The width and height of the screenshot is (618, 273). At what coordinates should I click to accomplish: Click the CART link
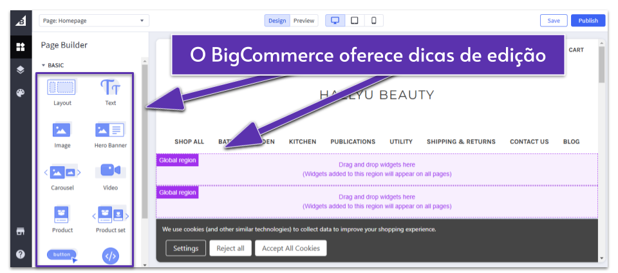pos(576,50)
